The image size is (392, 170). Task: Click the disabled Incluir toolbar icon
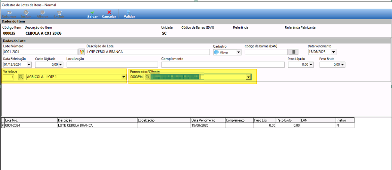pyautogui.click(x=26, y=14)
